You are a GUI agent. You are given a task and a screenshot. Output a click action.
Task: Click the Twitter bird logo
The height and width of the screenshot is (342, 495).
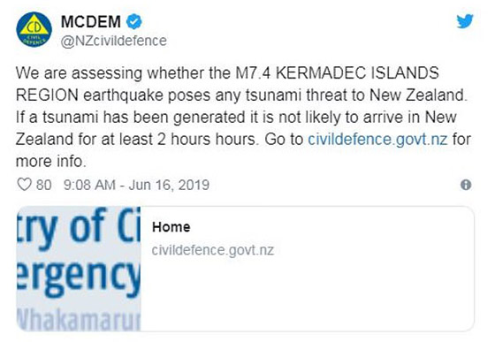pyautogui.click(x=465, y=21)
